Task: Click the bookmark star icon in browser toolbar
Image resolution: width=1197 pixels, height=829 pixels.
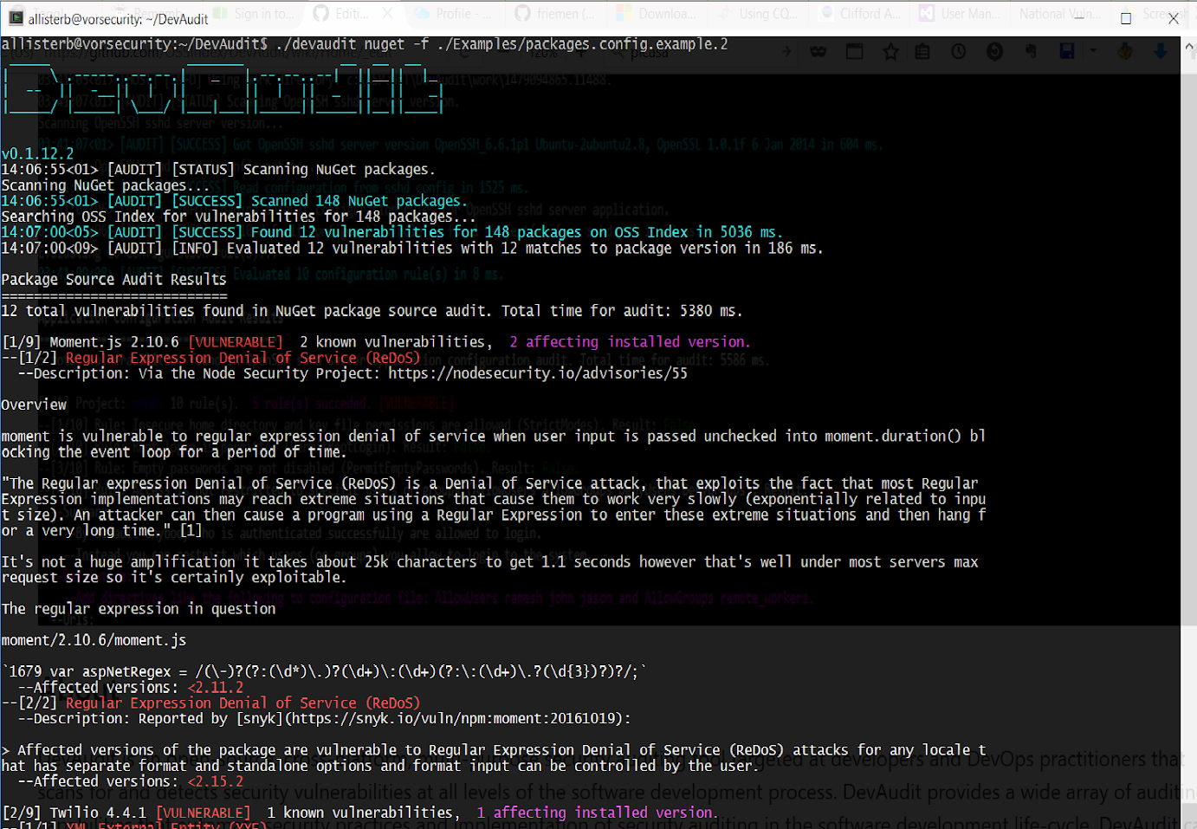Action: click(x=890, y=52)
